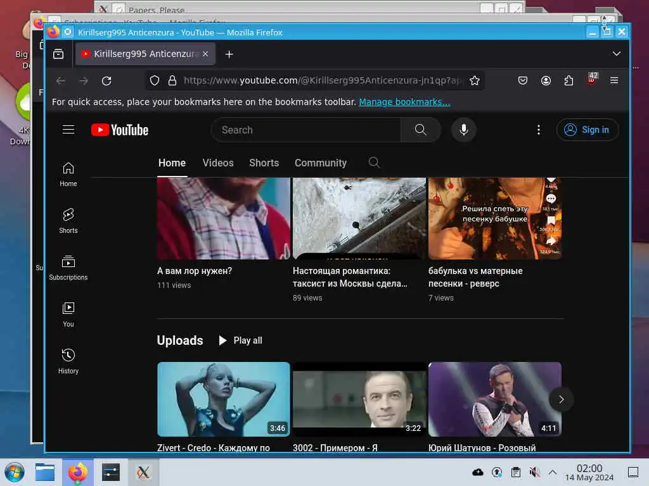Open YouTube settings three-dot menu
This screenshot has height=486, width=649.
[x=539, y=130]
